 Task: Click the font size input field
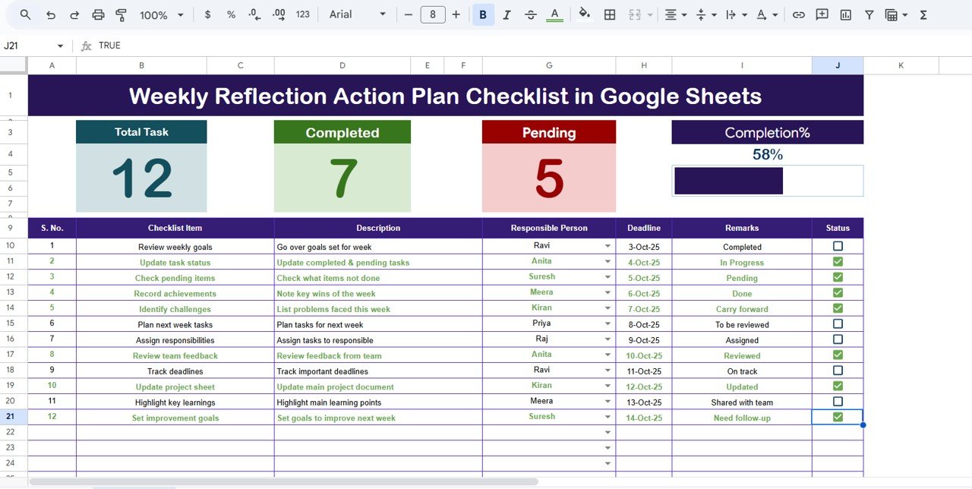(432, 14)
